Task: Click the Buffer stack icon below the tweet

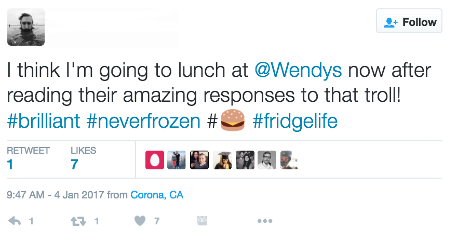Action: click(x=202, y=221)
